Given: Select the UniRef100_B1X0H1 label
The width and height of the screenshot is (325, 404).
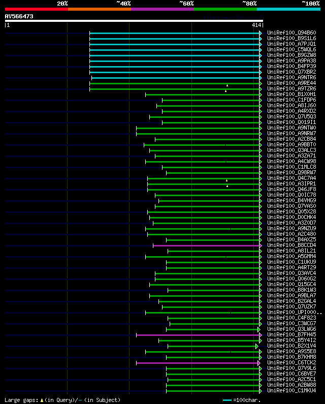Looking at the screenshot, I should tap(291, 95).
